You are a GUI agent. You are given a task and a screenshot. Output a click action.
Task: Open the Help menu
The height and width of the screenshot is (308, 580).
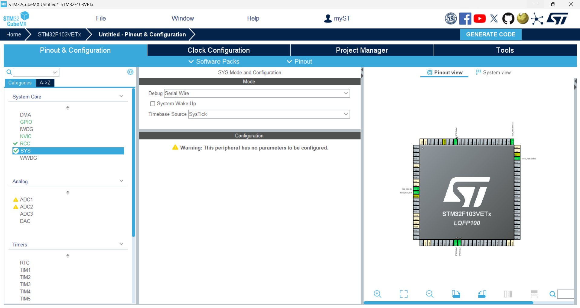point(253,18)
